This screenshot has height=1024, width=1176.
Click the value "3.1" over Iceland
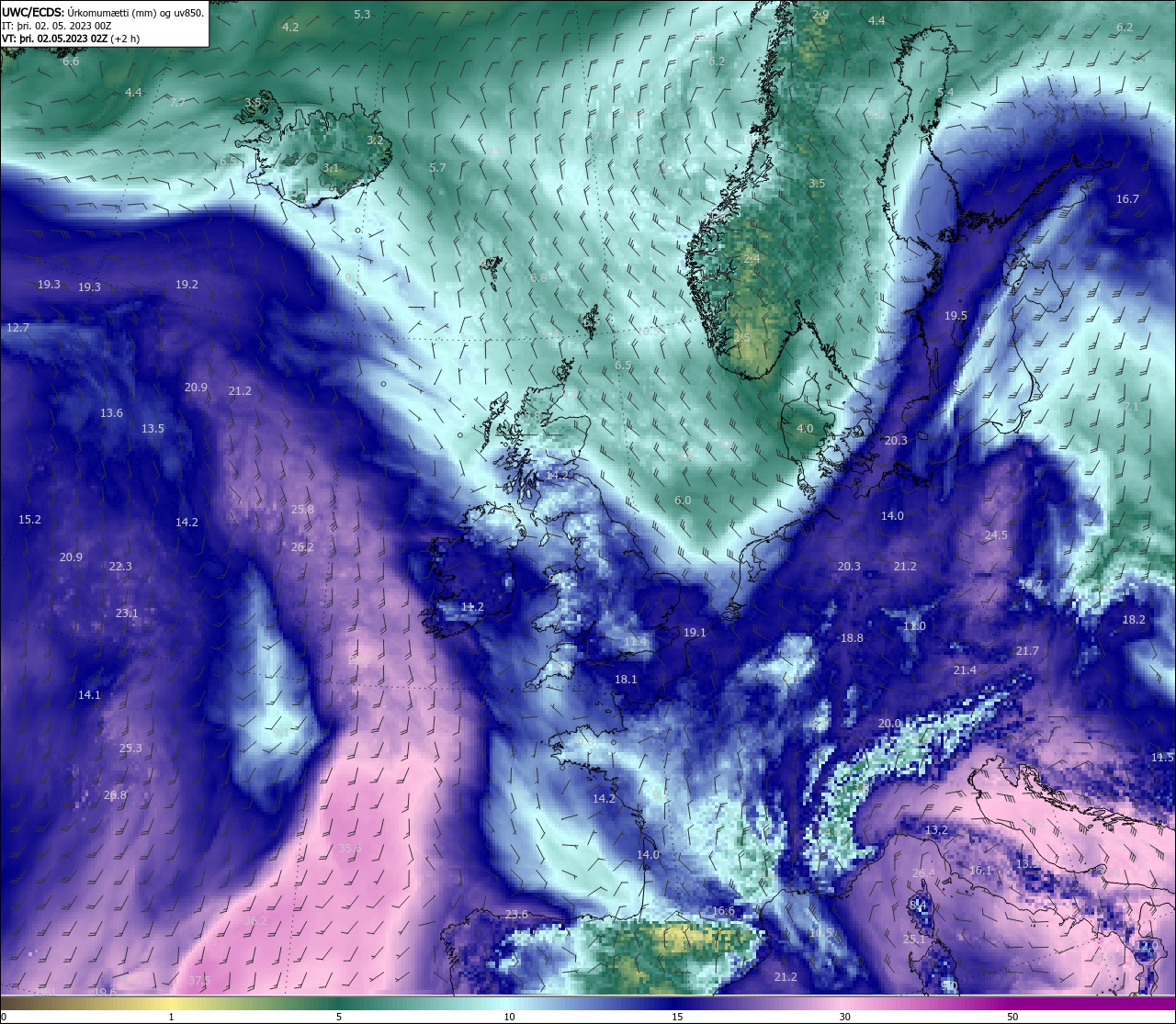click(331, 168)
